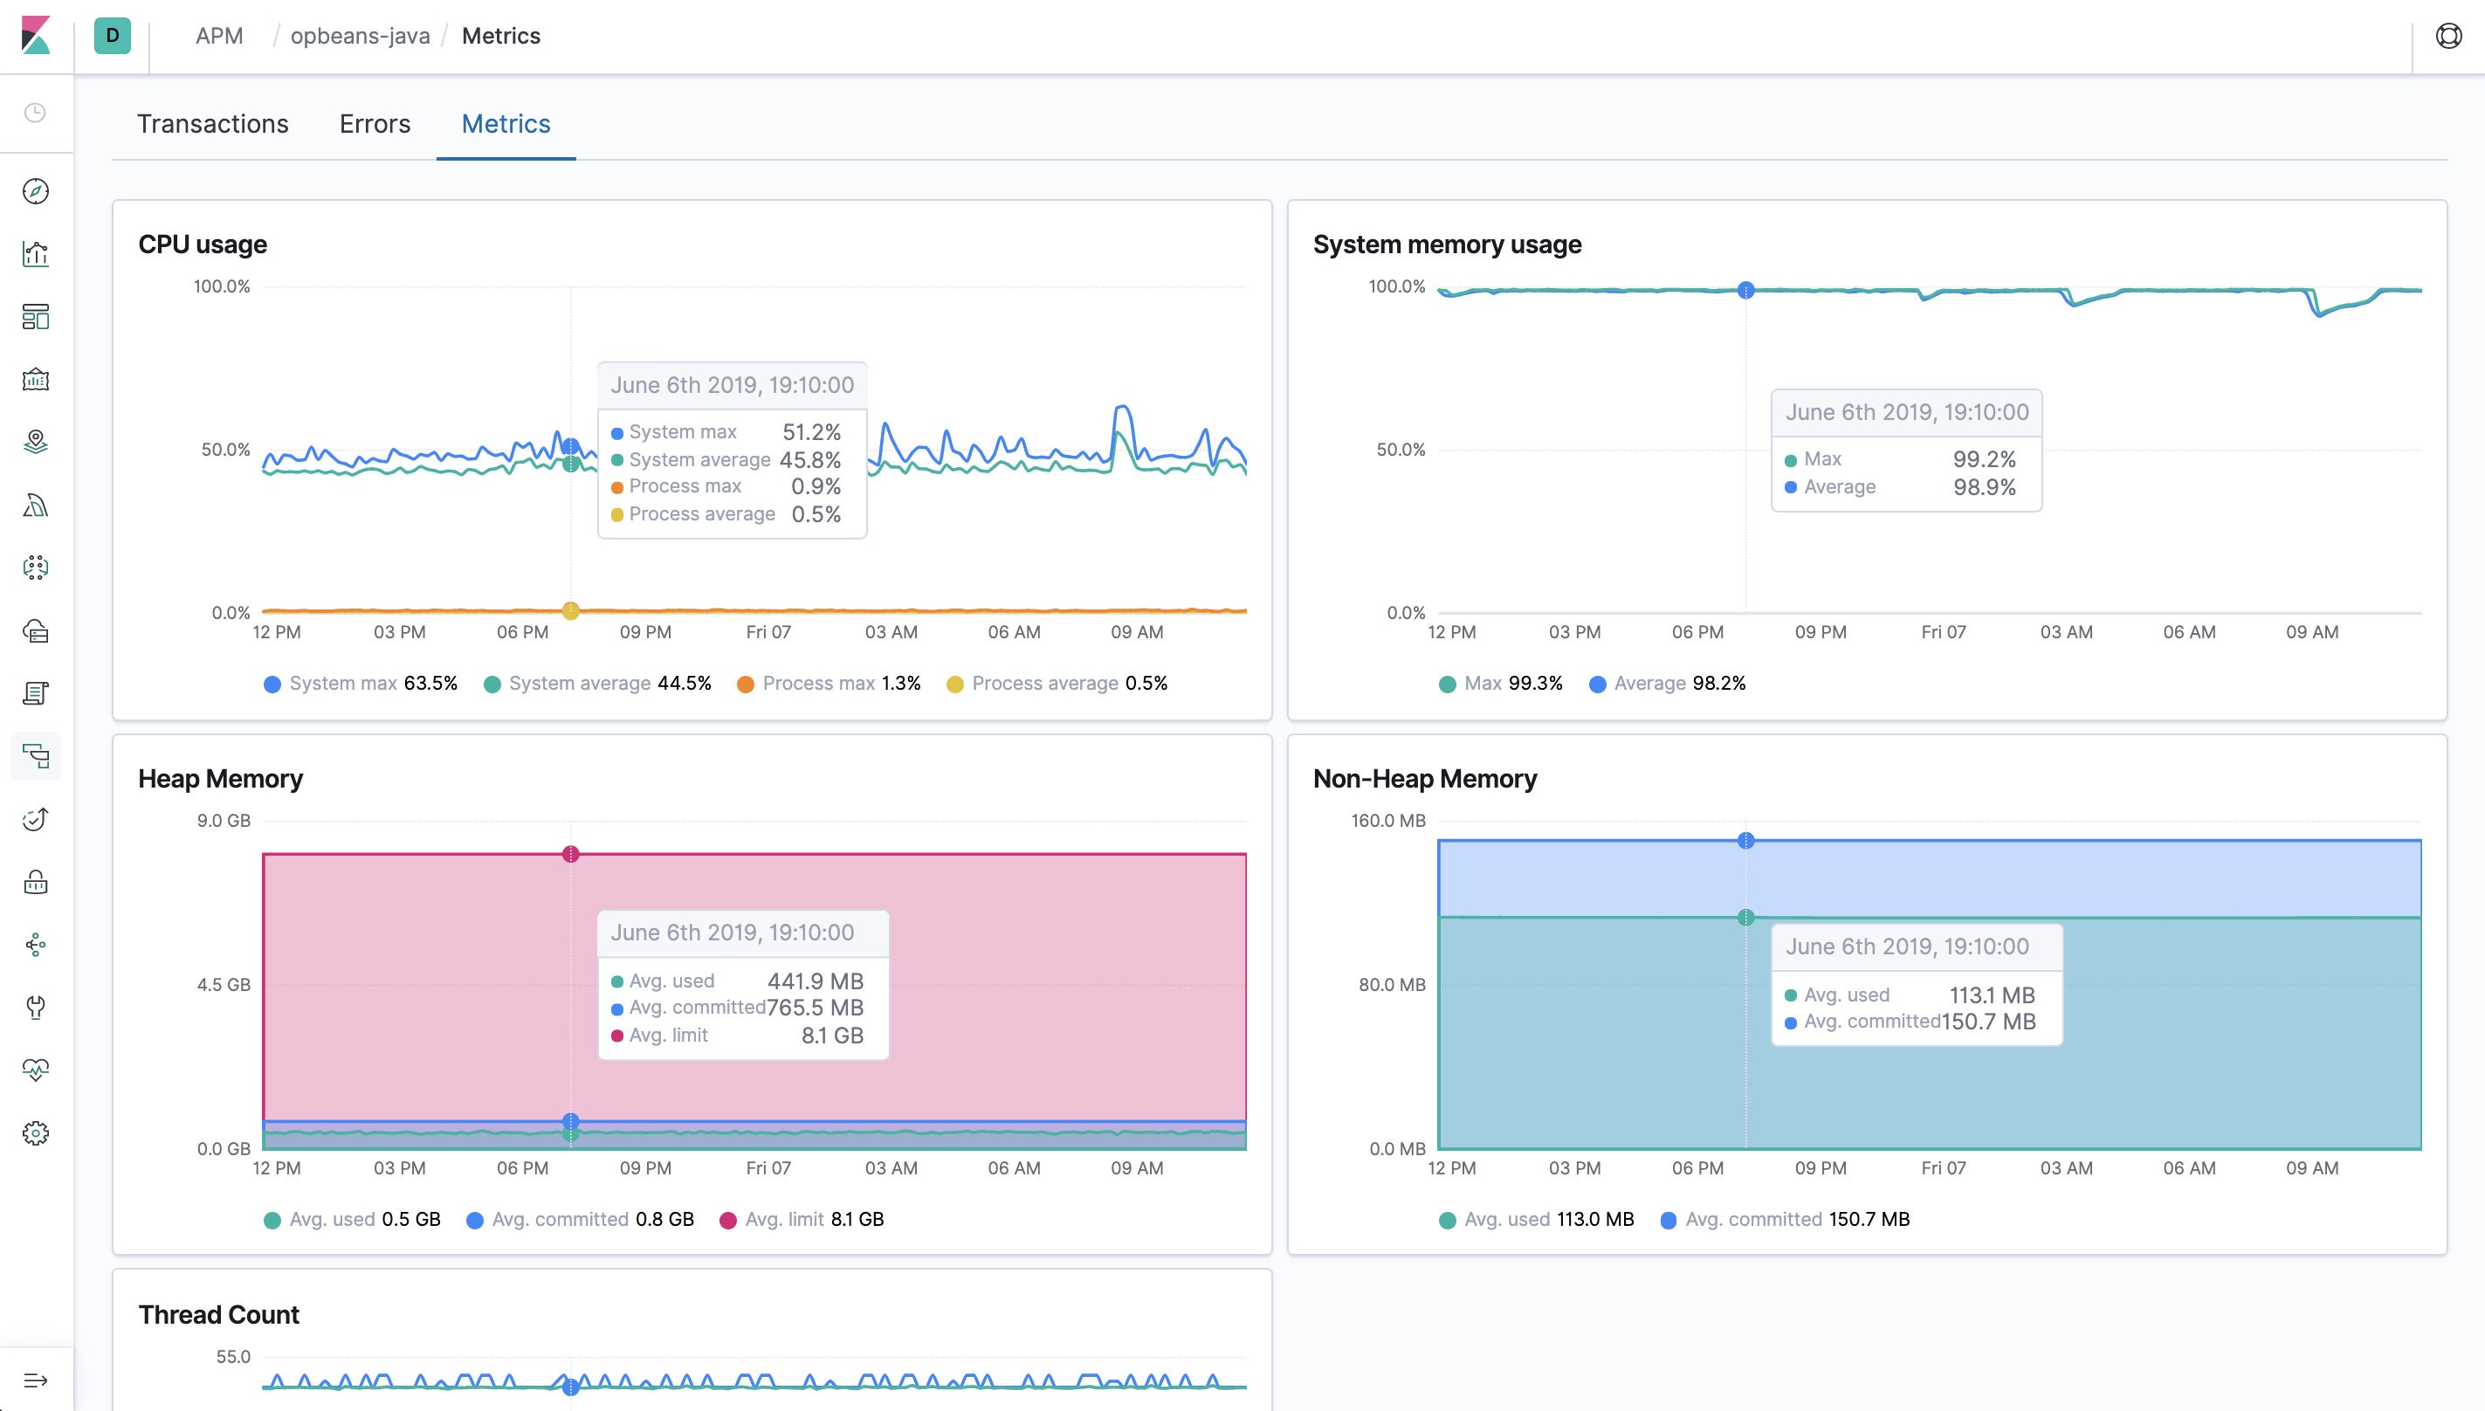
Task: Open the 'D' space switcher badge
Action: point(113,36)
